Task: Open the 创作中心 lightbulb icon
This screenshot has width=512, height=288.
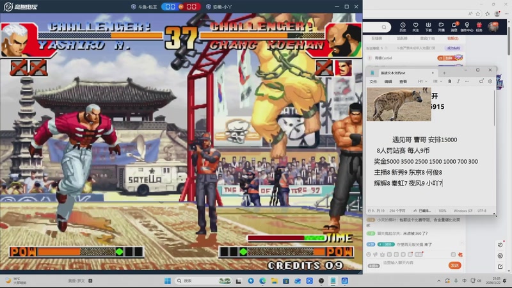Action: (x=467, y=27)
